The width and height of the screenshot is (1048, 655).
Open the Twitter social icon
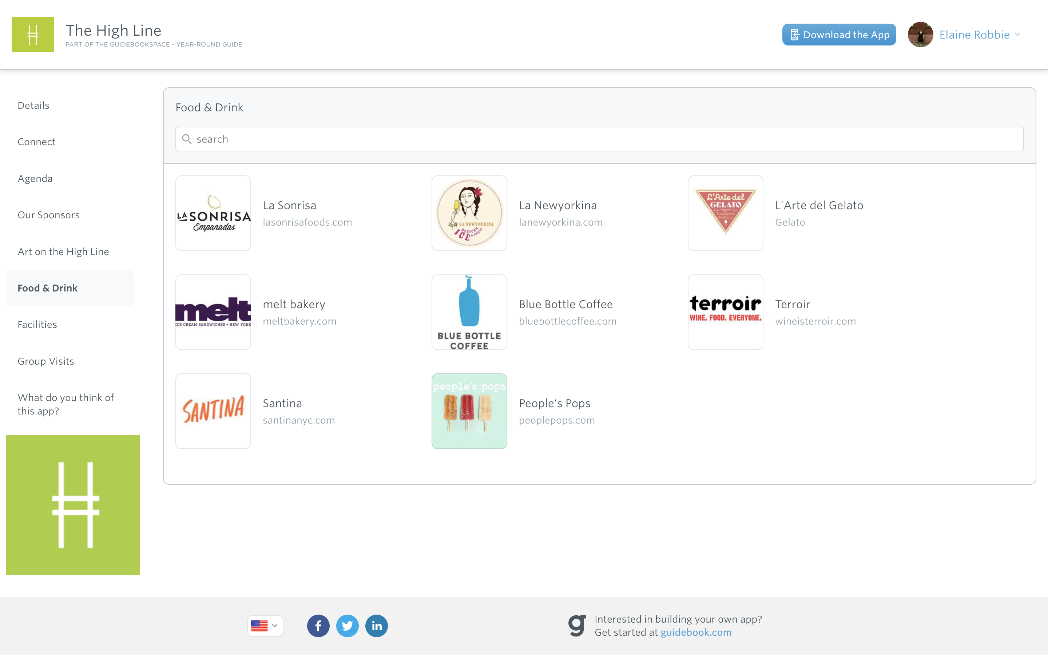pos(347,626)
